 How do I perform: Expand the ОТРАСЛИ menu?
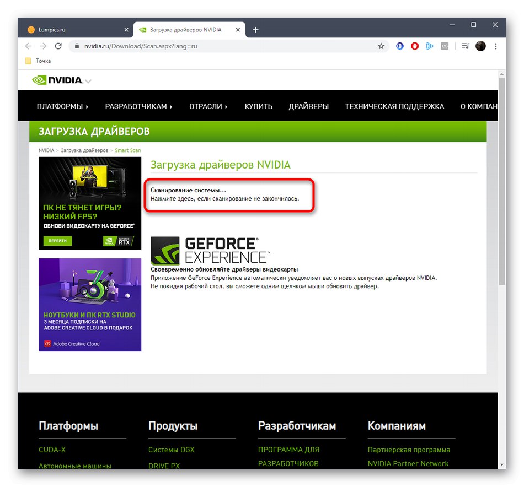208,106
